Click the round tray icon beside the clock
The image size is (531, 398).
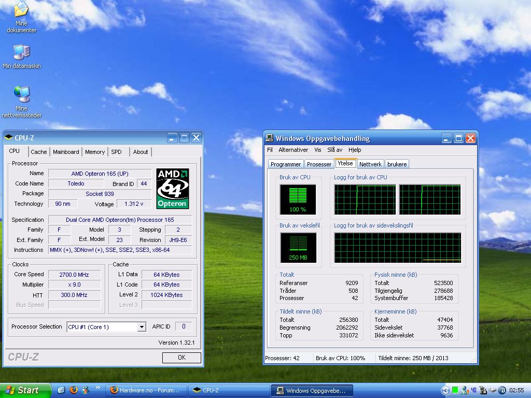pyautogui.click(x=503, y=390)
